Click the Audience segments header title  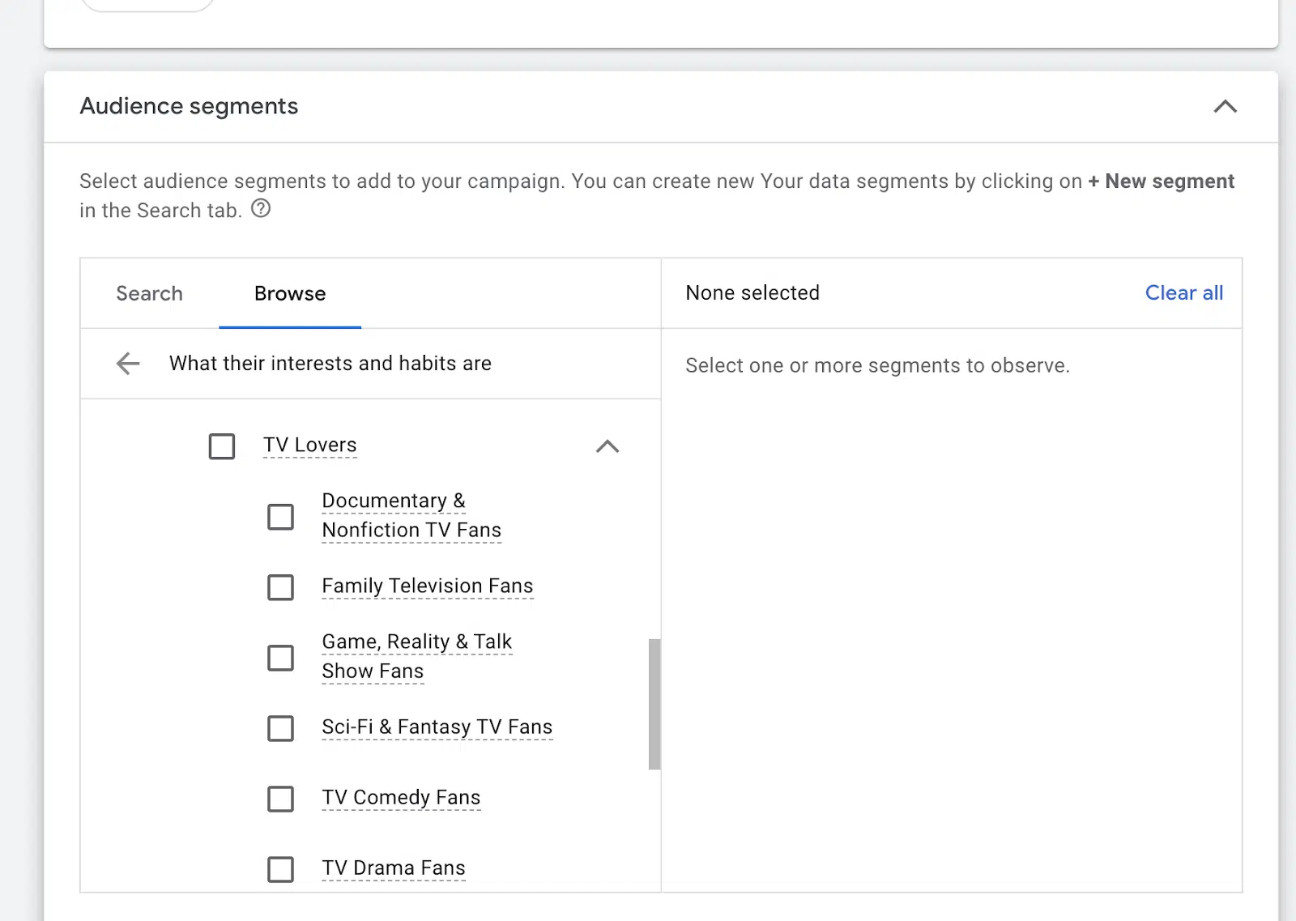(x=189, y=106)
